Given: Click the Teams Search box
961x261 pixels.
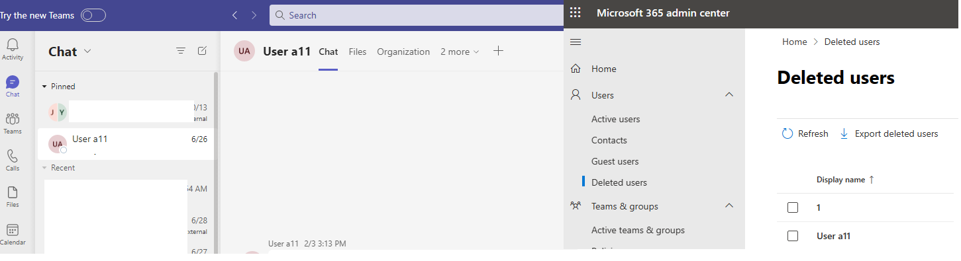Looking at the screenshot, I should click(417, 15).
